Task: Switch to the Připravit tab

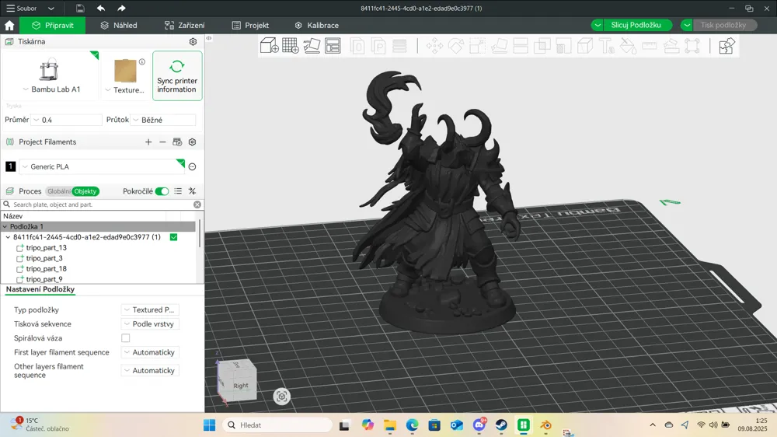Action: pos(53,26)
